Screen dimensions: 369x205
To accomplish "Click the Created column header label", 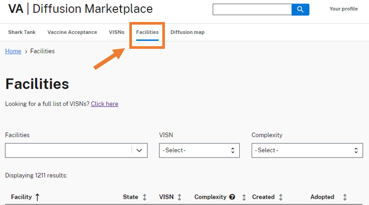I will 263,197.
